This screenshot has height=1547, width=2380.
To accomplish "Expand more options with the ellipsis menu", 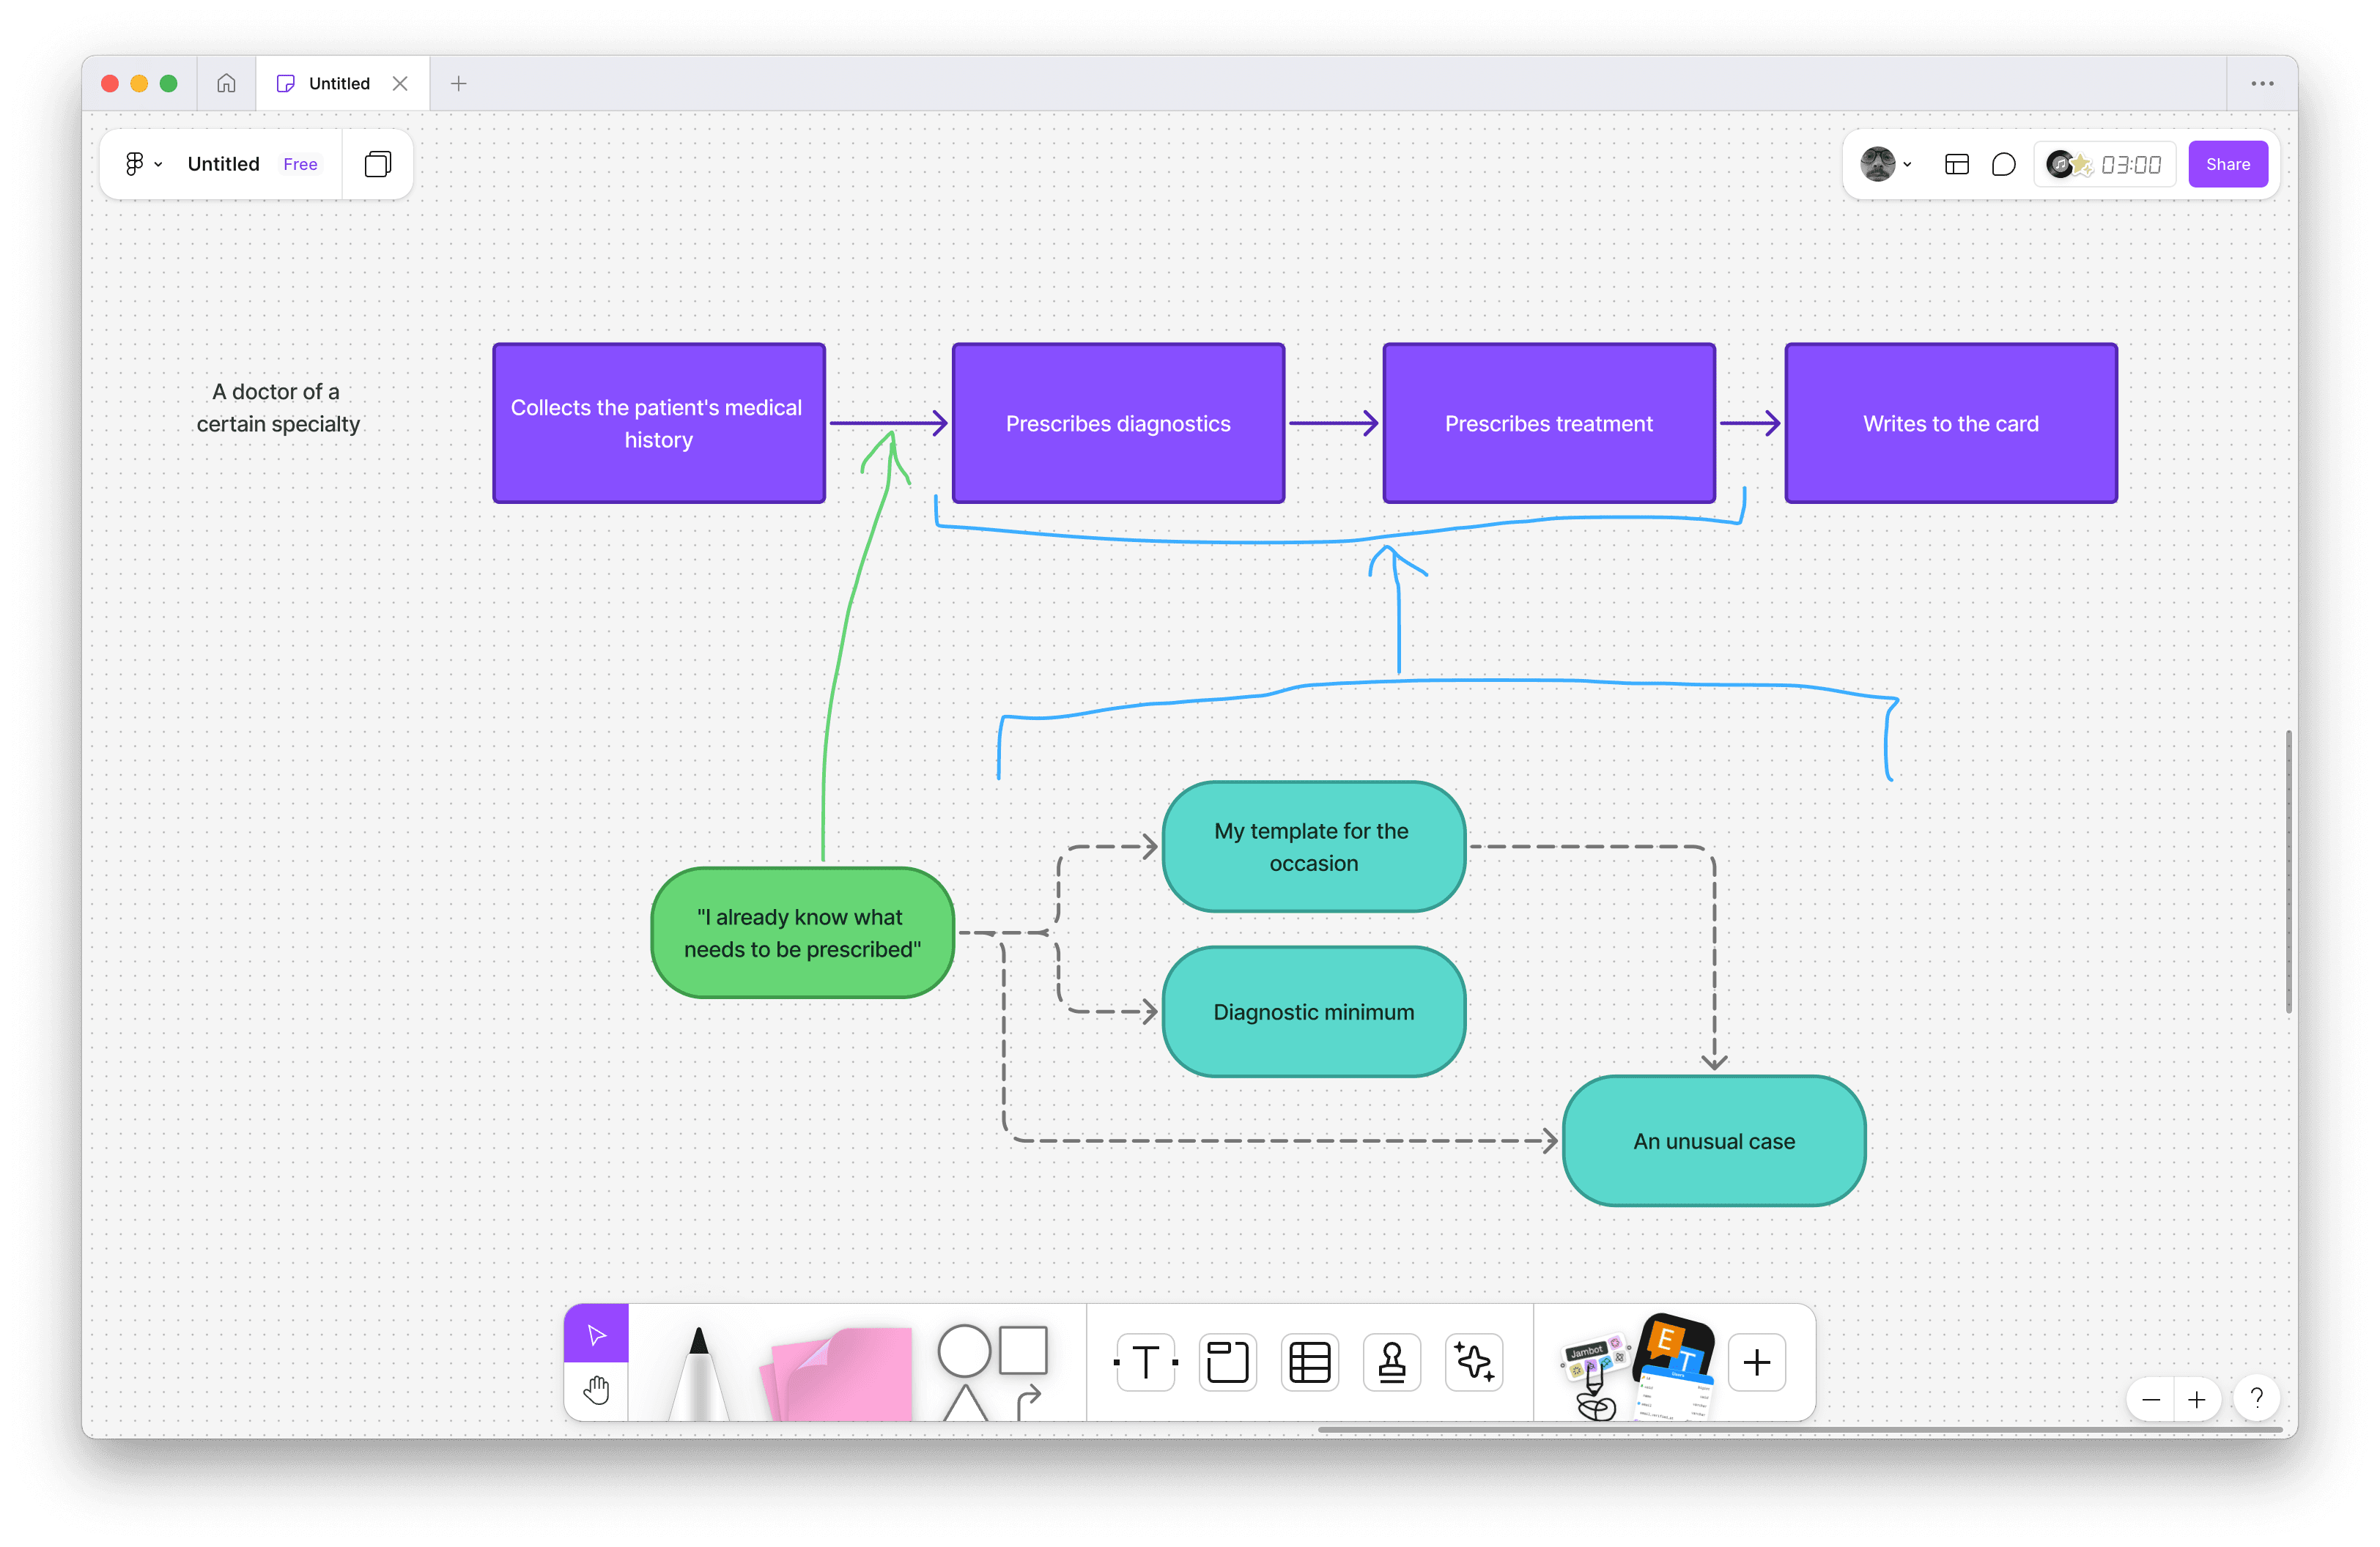I will click(2262, 83).
